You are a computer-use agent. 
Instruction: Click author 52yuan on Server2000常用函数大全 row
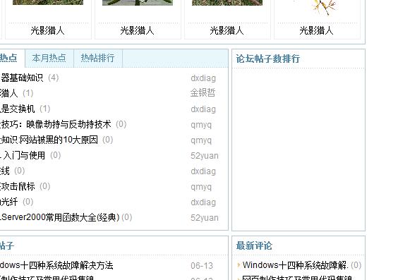(205, 218)
